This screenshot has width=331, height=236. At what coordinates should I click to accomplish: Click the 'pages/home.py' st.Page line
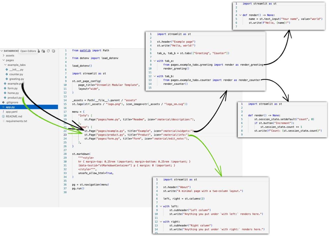point(139,119)
